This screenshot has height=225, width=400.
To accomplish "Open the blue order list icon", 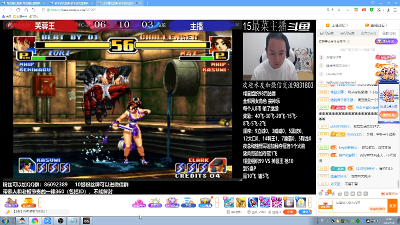I will [188, 202].
